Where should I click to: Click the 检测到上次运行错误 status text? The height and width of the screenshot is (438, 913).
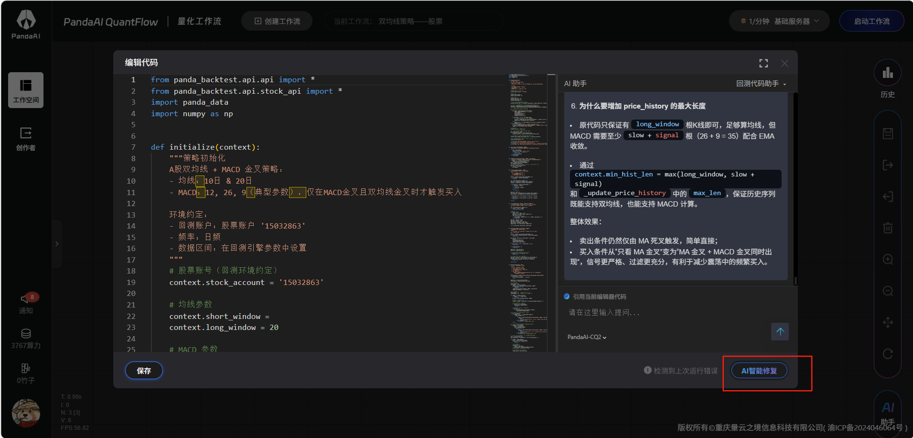686,371
